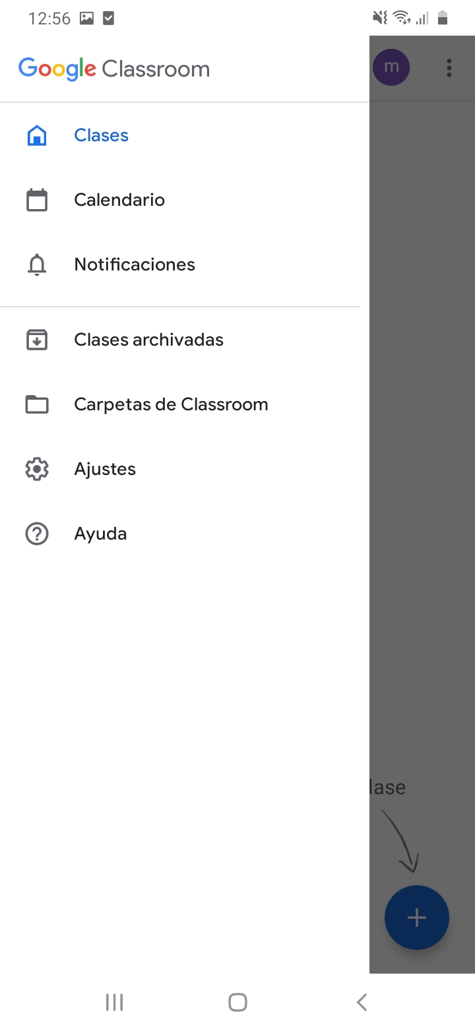475x1029 pixels.
Task: Tap the Notificaciones bell icon
Action: pyautogui.click(x=37, y=264)
